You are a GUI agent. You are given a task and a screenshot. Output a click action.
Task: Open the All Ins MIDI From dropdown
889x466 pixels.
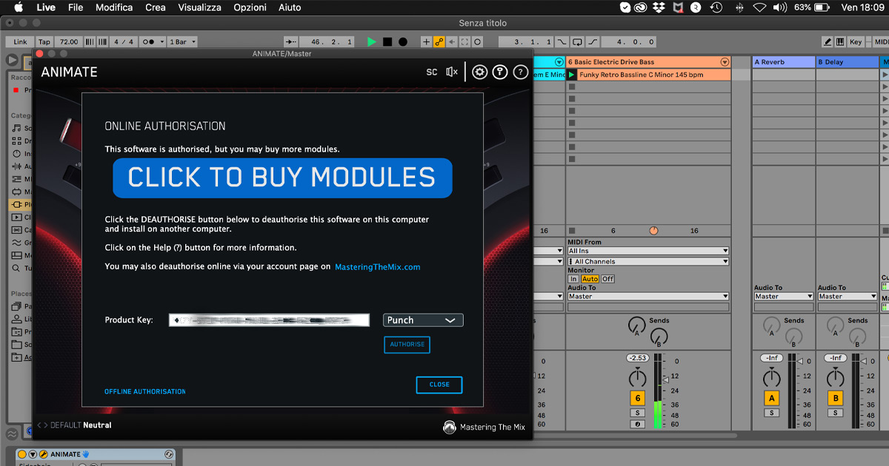648,251
